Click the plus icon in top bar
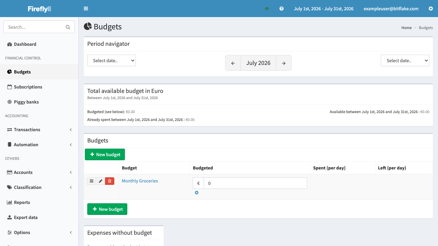Image resolution: width=438 pixels, height=246 pixels. [x=431, y=9]
